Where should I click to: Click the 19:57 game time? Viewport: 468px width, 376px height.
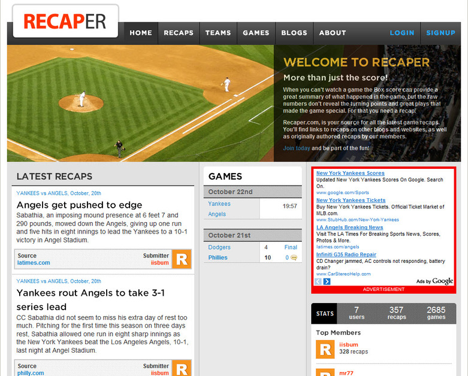(289, 206)
